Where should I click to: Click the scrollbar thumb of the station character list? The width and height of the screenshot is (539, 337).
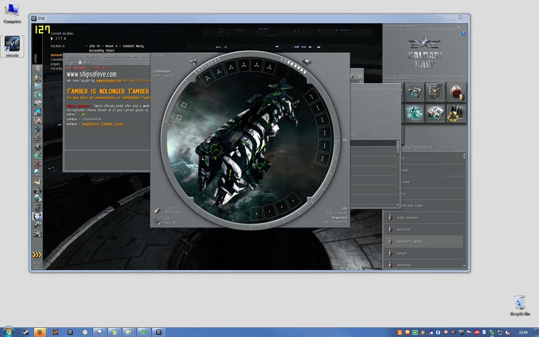pos(464,157)
